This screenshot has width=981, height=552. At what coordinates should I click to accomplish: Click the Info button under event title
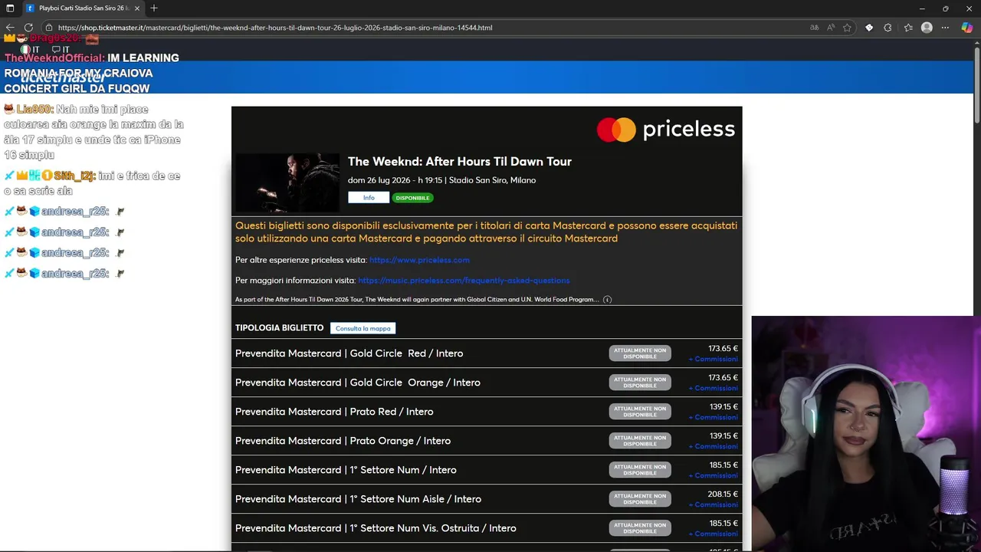[369, 198]
